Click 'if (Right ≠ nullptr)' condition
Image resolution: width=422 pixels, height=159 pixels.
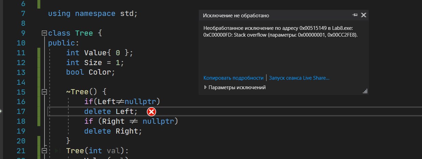[x=131, y=121]
